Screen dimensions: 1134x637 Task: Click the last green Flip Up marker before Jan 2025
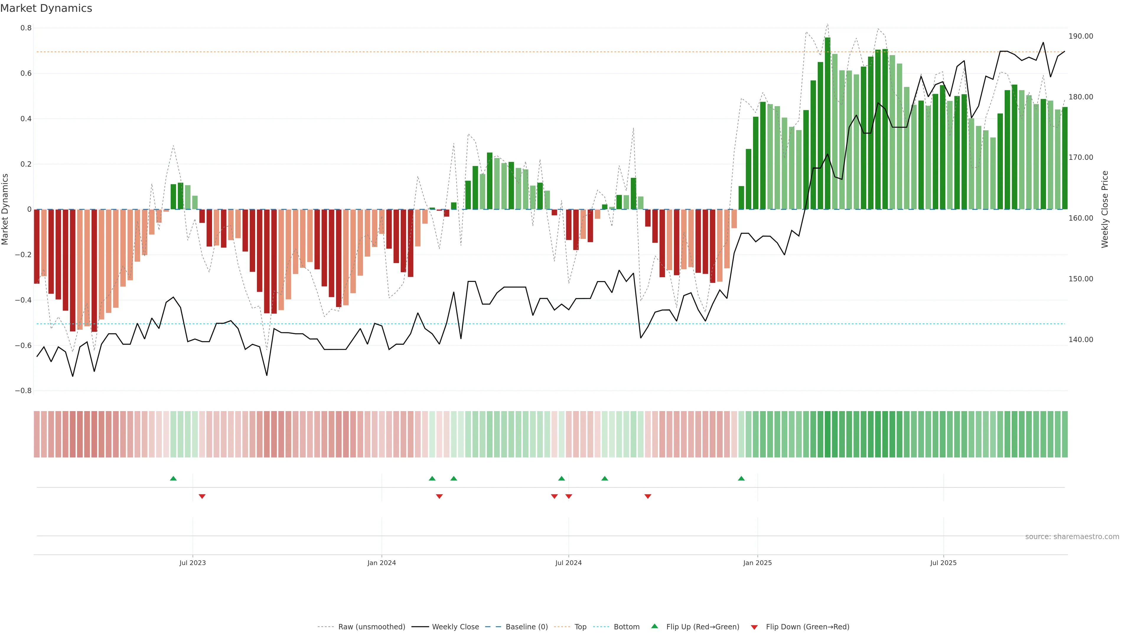tap(741, 478)
